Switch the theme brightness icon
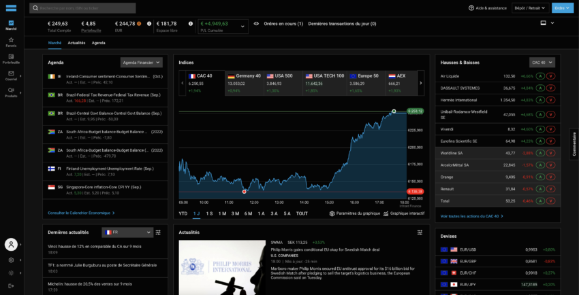Viewport: 579px width, 295px height. coord(11,273)
